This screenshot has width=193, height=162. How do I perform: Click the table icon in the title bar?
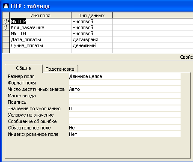point(6,6)
